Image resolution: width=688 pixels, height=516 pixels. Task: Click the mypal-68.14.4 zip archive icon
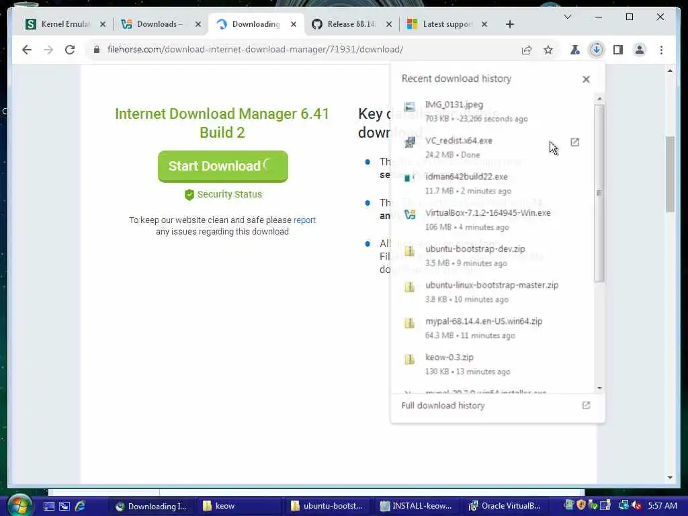409,323
